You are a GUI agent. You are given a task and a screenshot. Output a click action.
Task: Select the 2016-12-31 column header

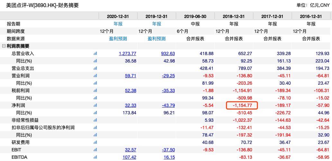tap(311, 16)
